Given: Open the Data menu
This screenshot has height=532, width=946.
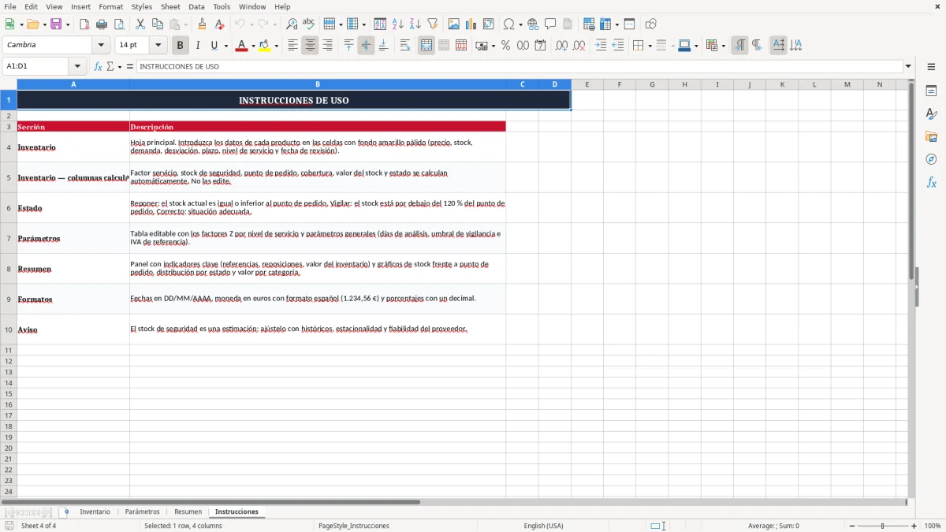Looking at the screenshot, I should (x=196, y=6).
